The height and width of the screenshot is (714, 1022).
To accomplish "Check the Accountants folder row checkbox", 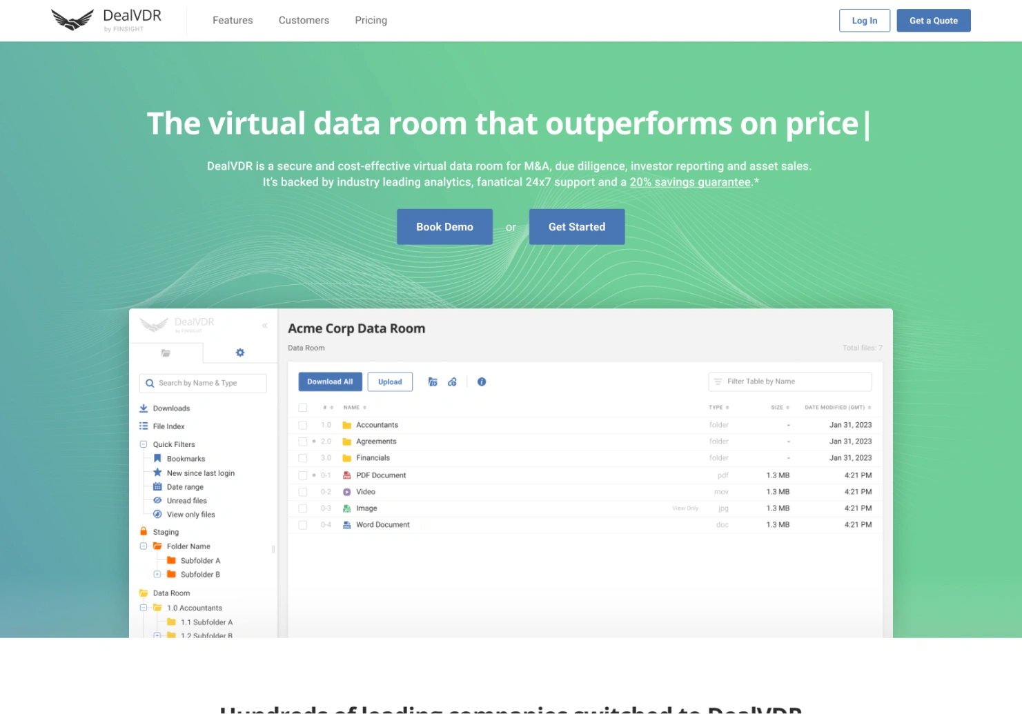I will pyautogui.click(x=303, y=425).
